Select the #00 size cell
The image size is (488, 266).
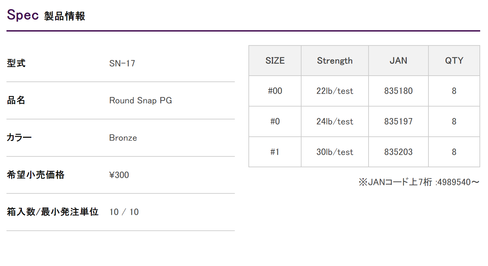click(x=275, y=91)
